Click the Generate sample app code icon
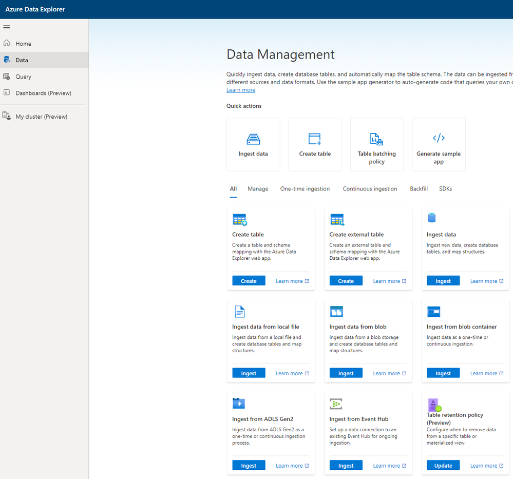513x479 pixels. 439,138
